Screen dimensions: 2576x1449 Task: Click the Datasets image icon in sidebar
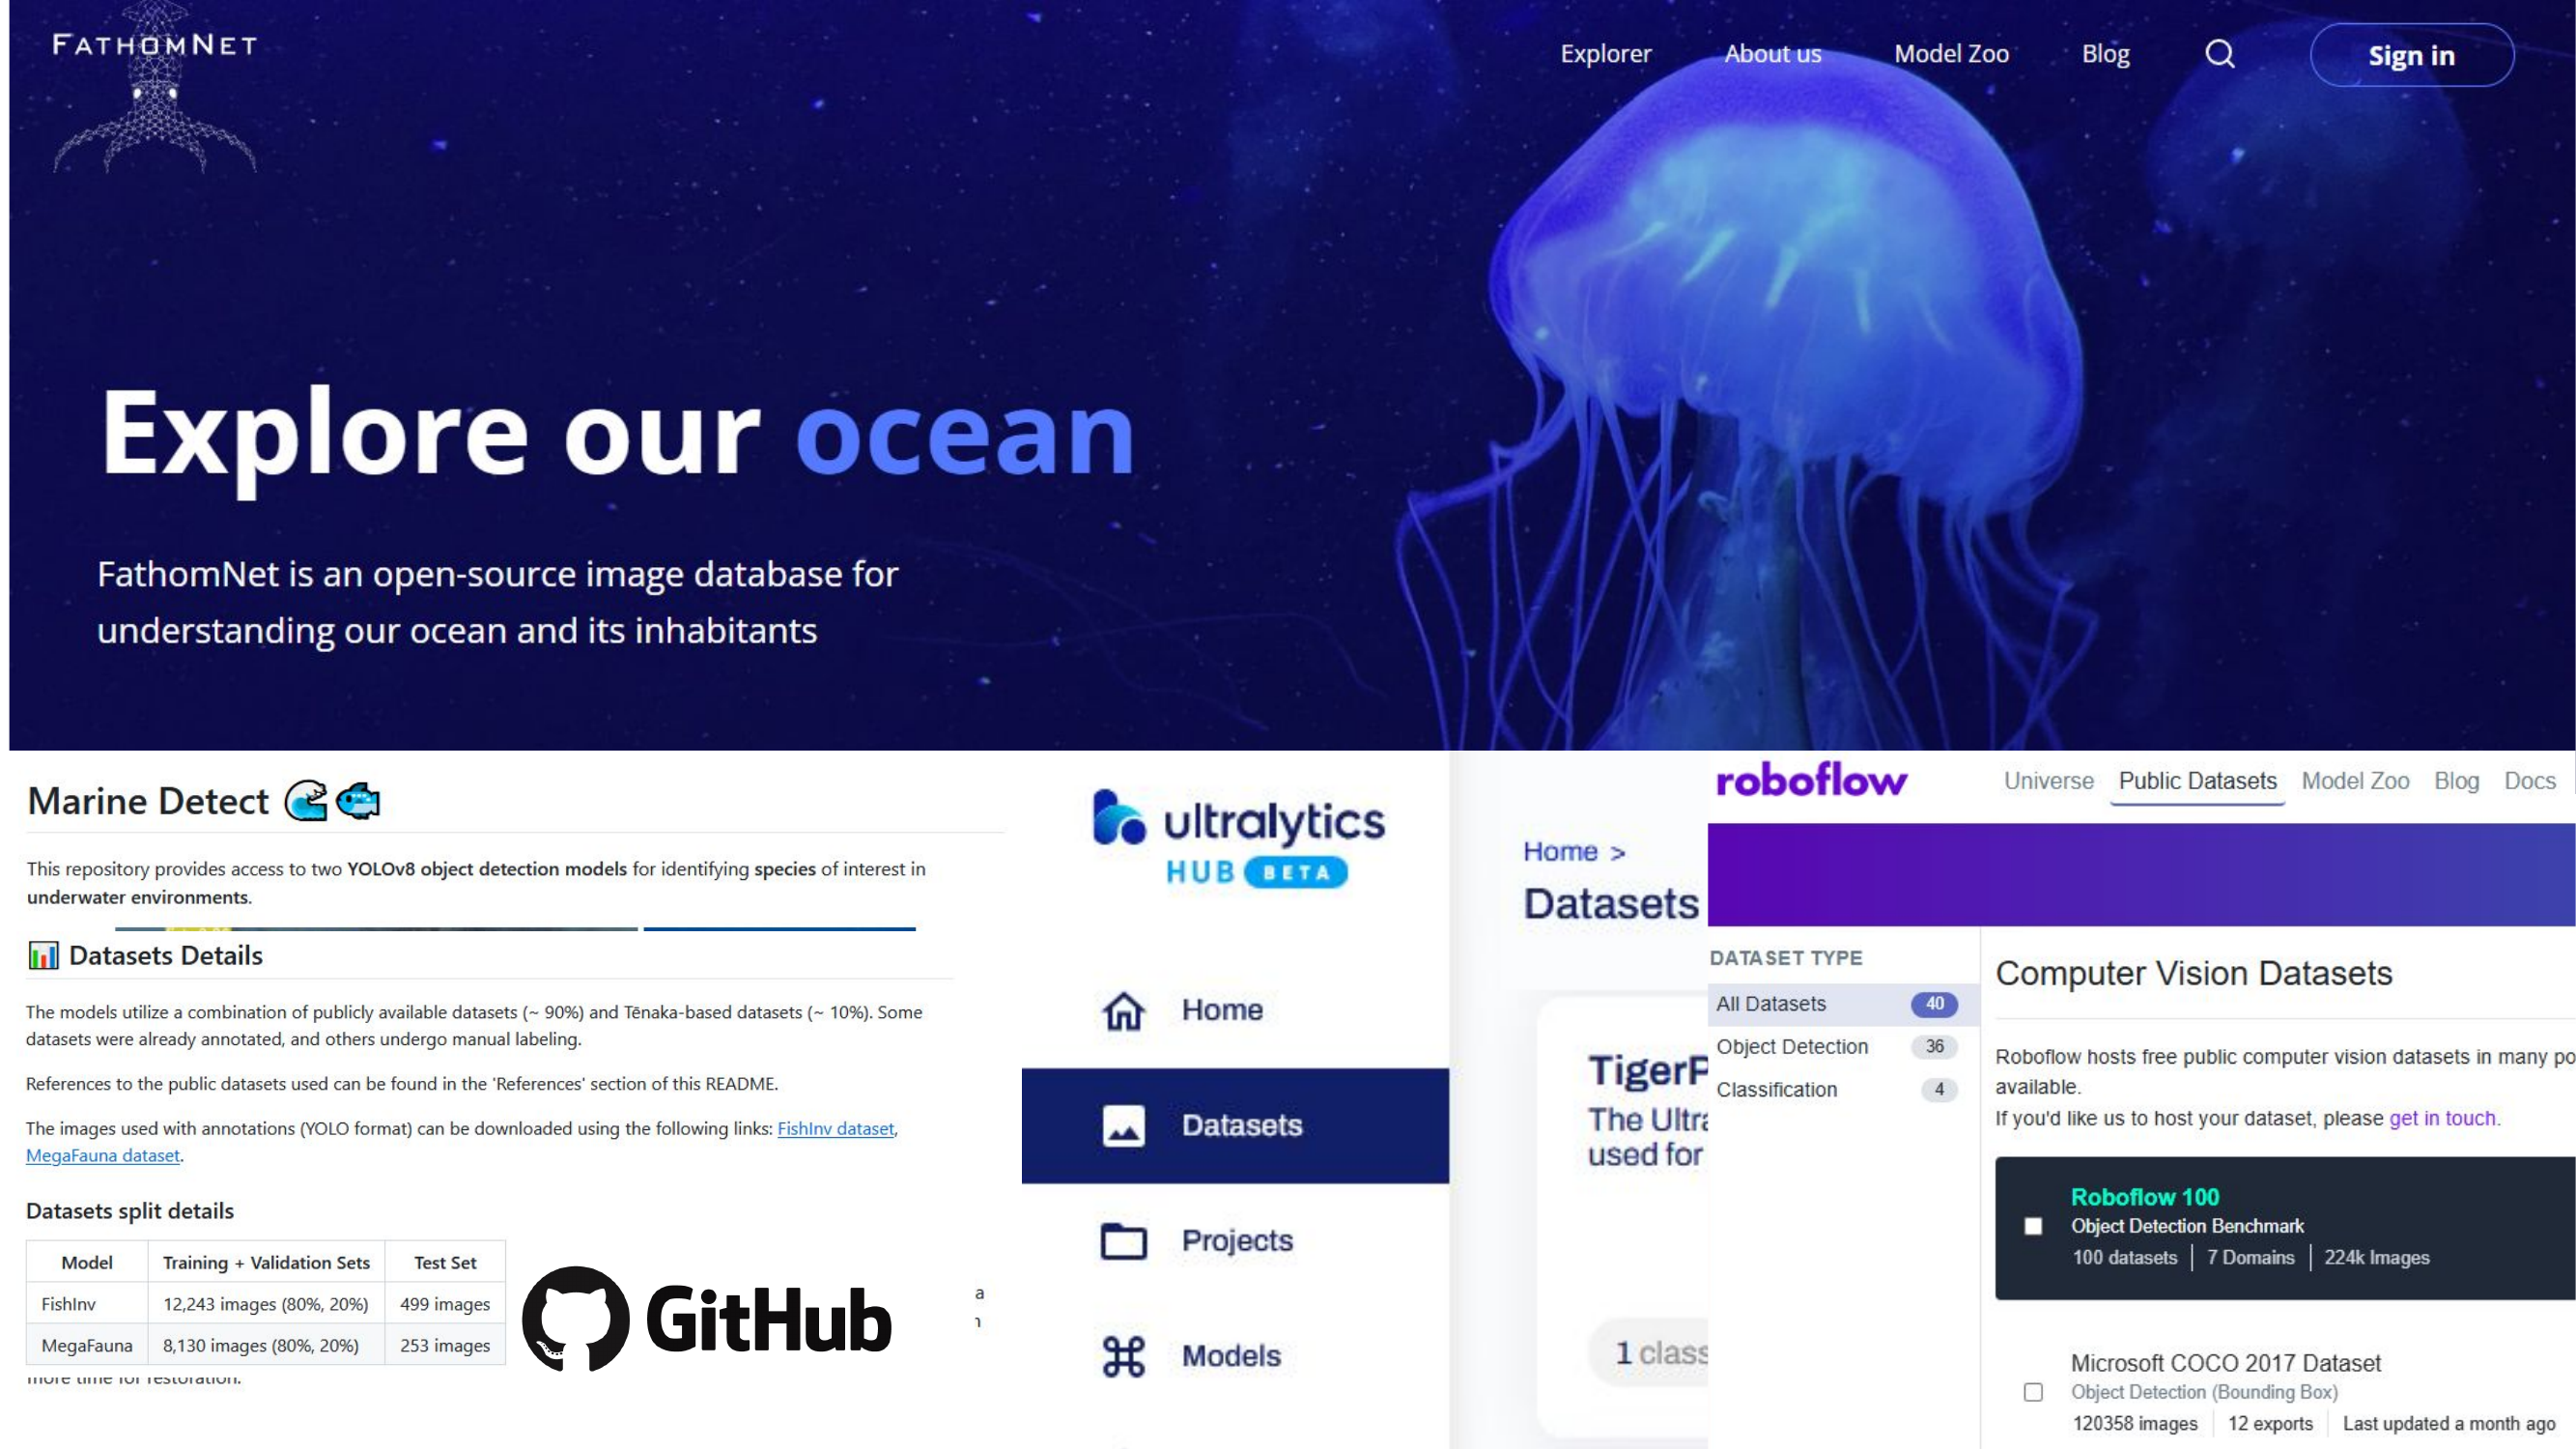tap(1123, 1126)
